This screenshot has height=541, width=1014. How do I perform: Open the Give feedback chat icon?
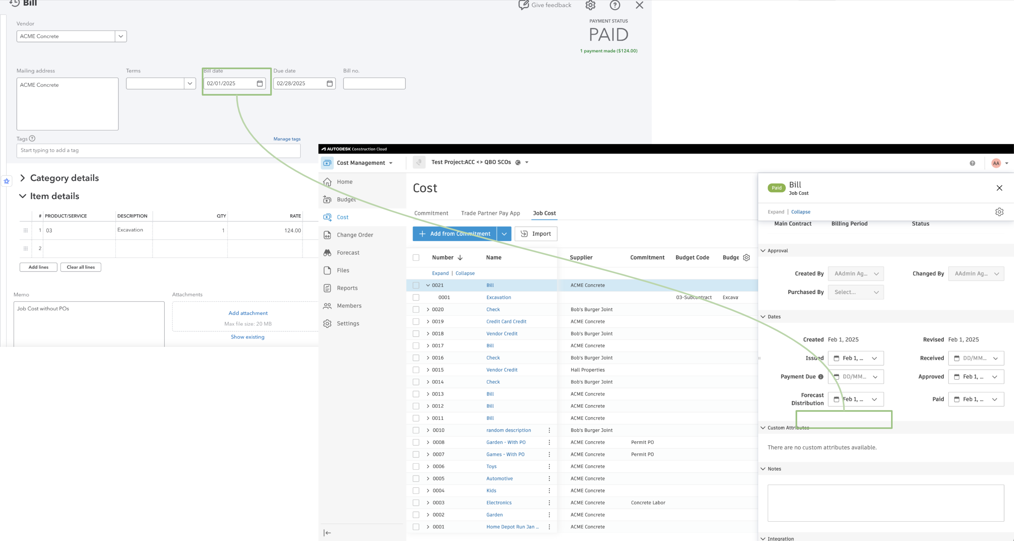[523, 5]
